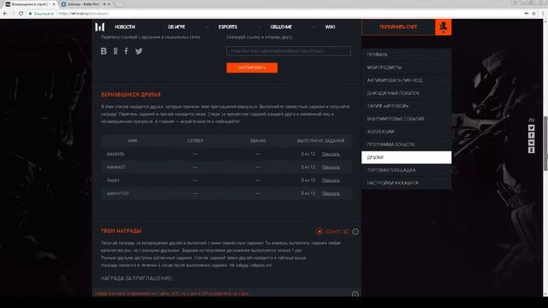
Task: Click the link in the second friend row
Action: [x=331, y=168]
